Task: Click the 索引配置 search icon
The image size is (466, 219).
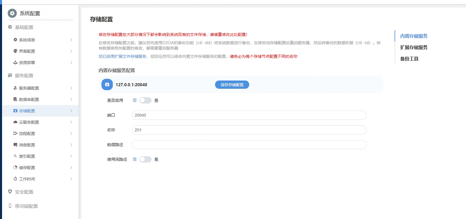Action: click(15, 156)
